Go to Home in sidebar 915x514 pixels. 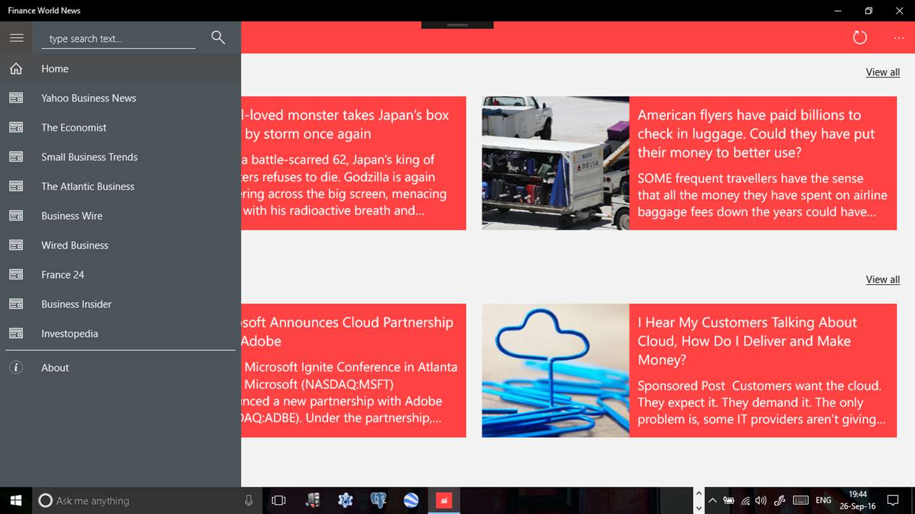(121, 69)
